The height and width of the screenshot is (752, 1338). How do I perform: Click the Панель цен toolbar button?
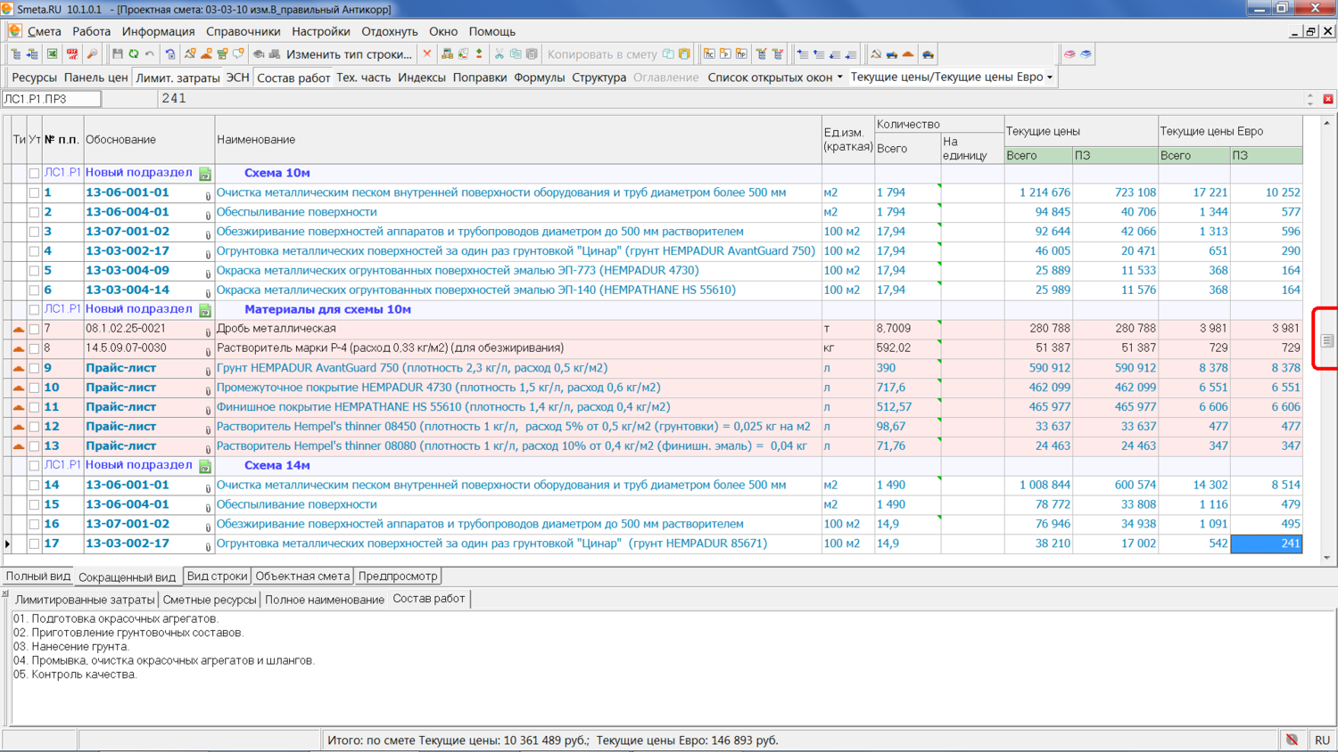(x=95, y=78)
